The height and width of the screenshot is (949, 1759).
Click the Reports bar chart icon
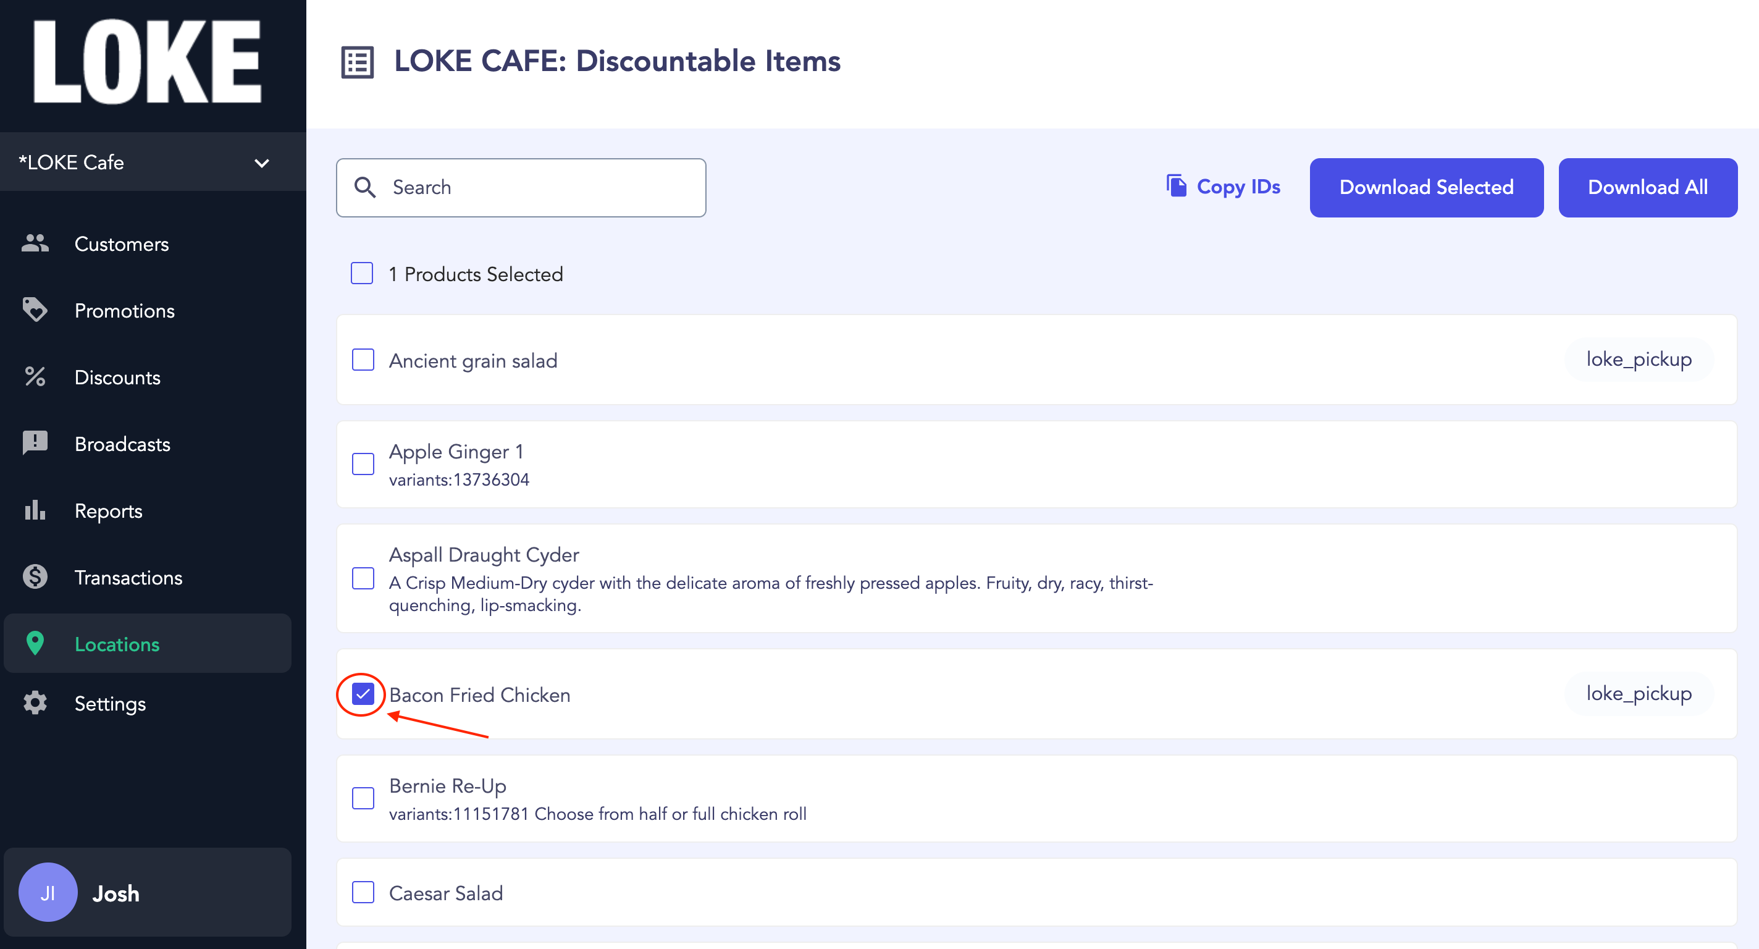[35, 510]
